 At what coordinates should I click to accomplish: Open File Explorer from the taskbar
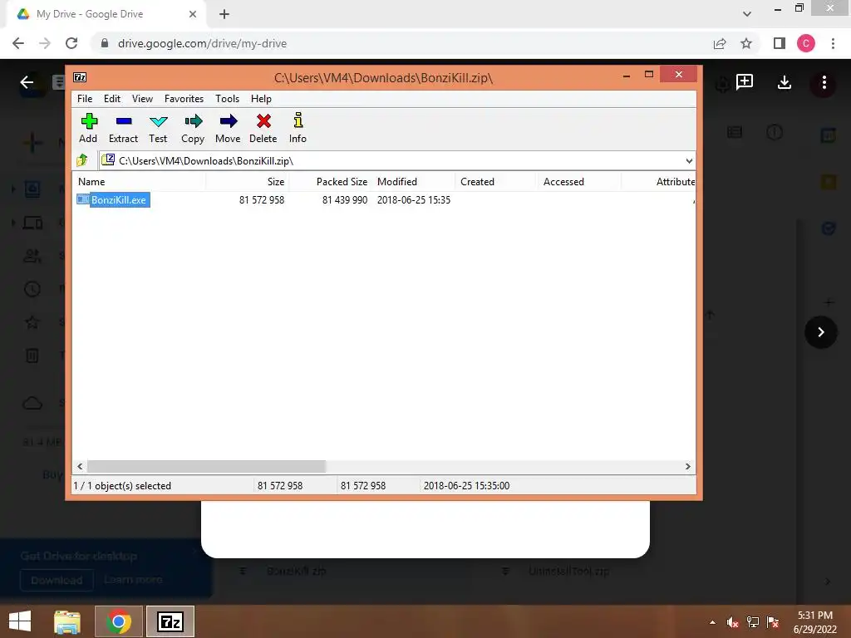point(67,621)
